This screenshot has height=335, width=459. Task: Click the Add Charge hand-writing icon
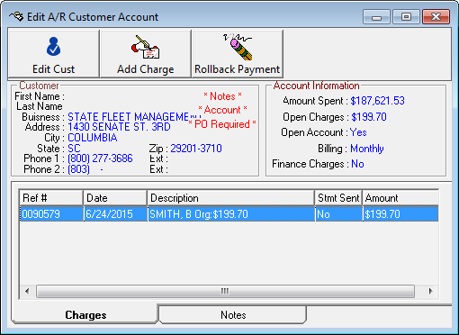tap(146, 47)
